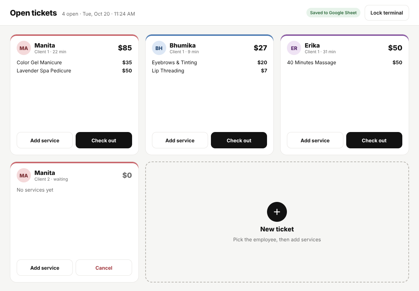The height and width of the screenshot is (291, 419).
Task: Click Manita's MA avatar on Client 1 ticket
Action: click(24, 48)
